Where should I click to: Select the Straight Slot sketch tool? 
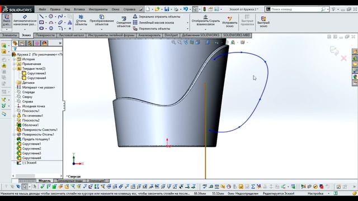pos(41,28)
